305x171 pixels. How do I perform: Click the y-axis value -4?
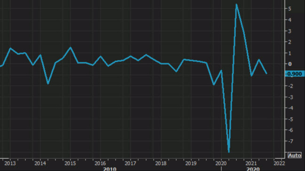[x=290, y=108]
